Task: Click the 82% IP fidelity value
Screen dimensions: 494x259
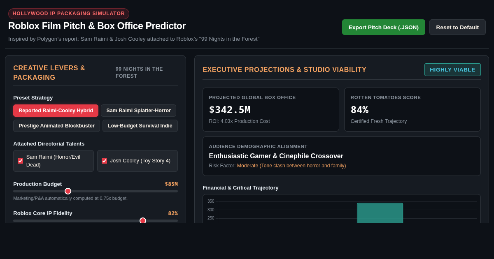Action: (x=173, y=213)
